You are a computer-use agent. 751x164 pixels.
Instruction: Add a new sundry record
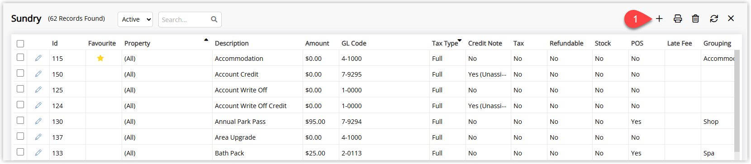659,18
